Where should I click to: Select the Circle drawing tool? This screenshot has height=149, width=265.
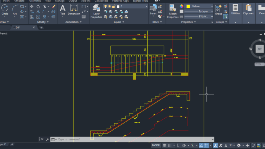click(5, 10)
